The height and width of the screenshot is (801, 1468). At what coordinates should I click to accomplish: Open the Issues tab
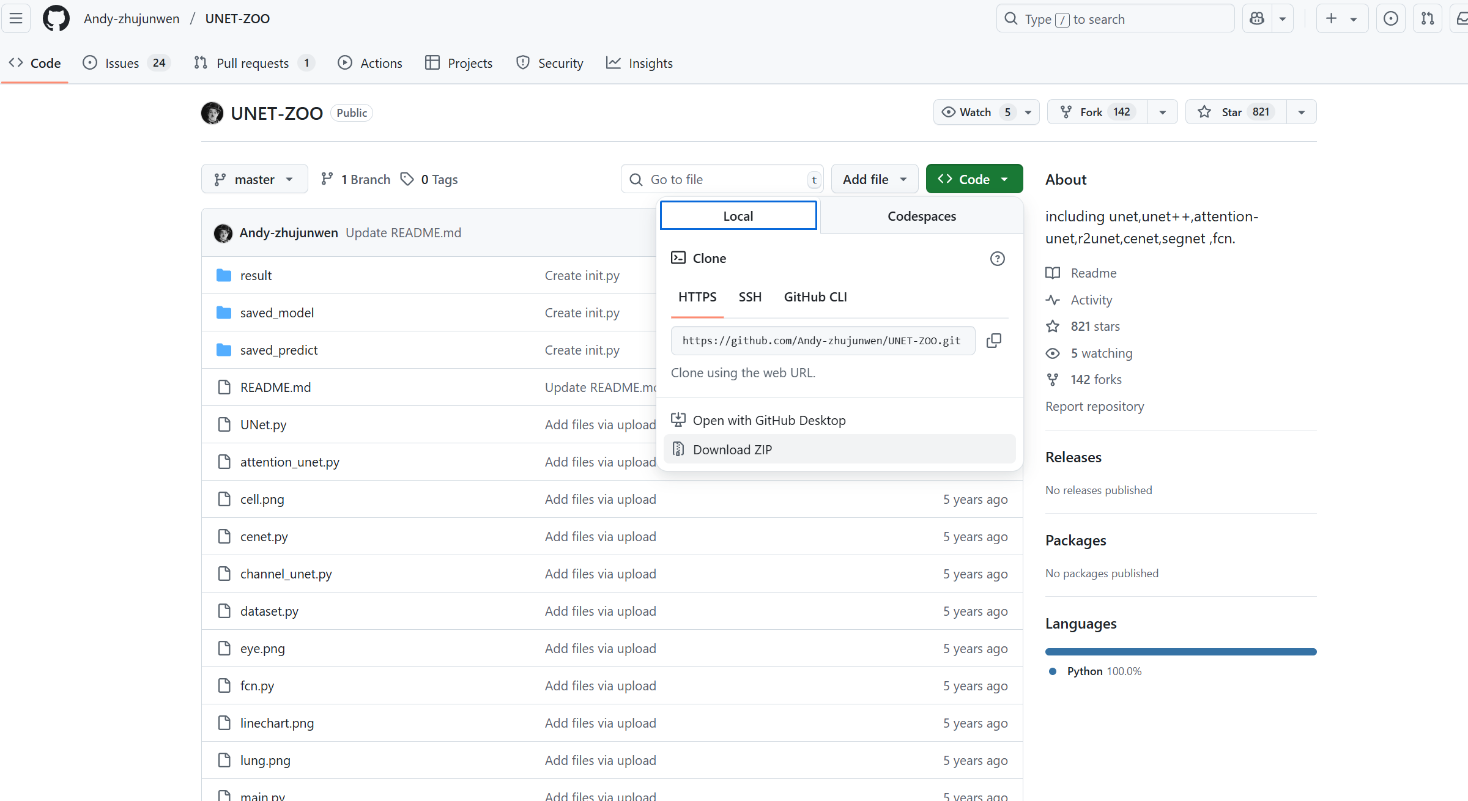(x=127, y=63)
